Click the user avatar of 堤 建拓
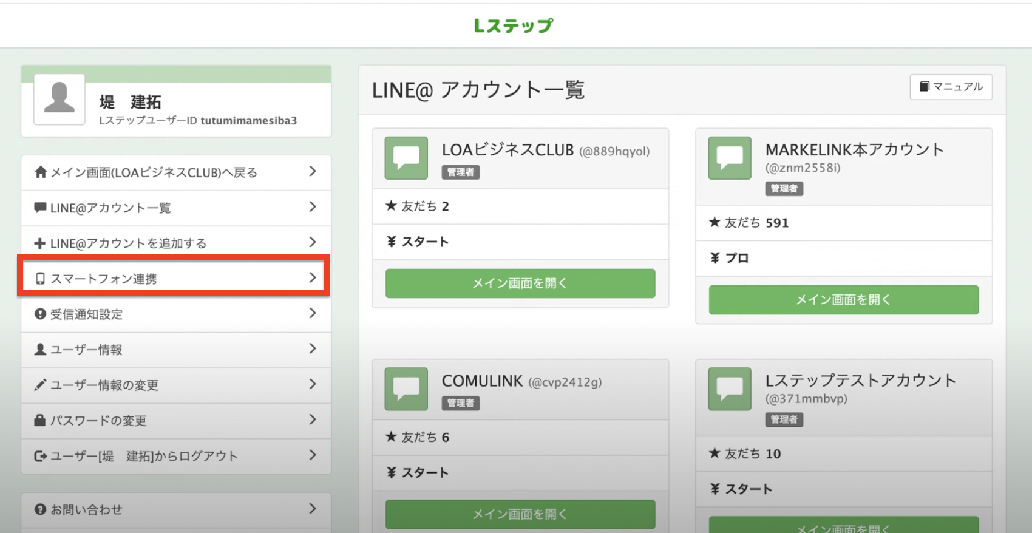 [x=59, y=100]
